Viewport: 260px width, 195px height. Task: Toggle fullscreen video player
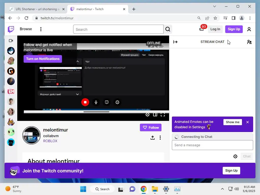coord(163,115)
